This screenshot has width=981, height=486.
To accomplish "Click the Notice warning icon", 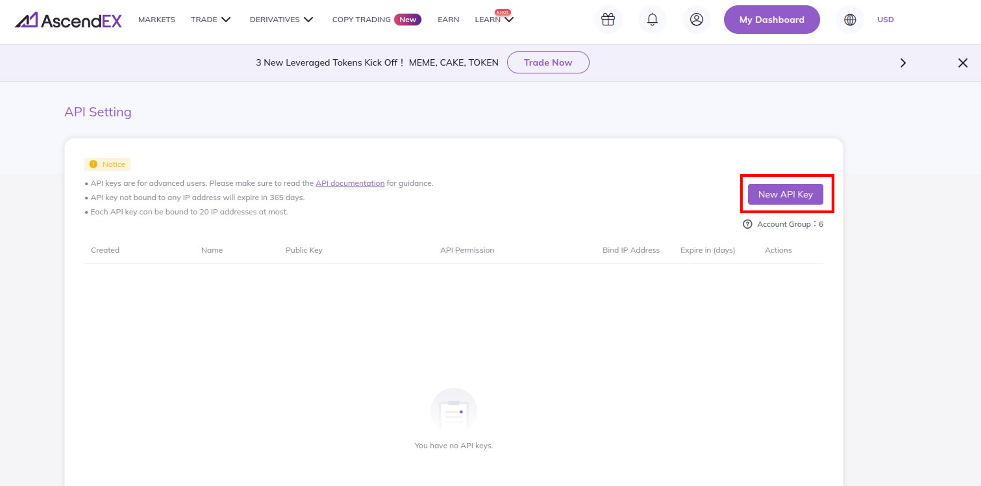I will point(93,164).
